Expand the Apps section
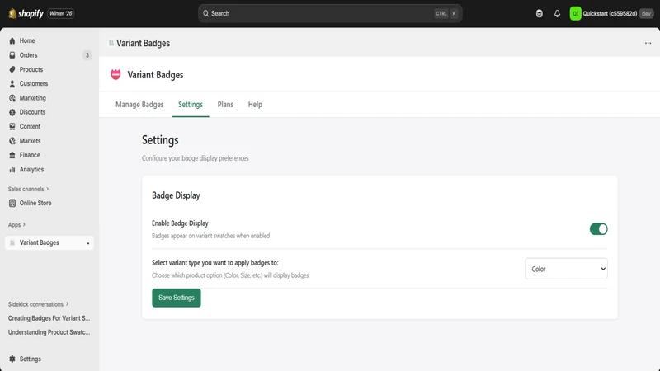The height and width of the screenshot is (371, 660). pos(16,225)
